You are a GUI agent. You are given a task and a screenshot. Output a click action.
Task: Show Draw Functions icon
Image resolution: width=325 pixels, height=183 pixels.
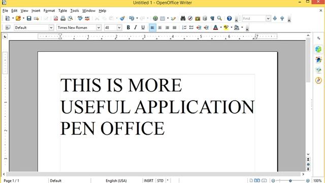pos(173,18)
